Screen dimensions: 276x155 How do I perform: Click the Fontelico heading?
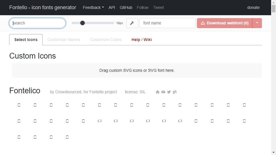[x=25, y=91]
